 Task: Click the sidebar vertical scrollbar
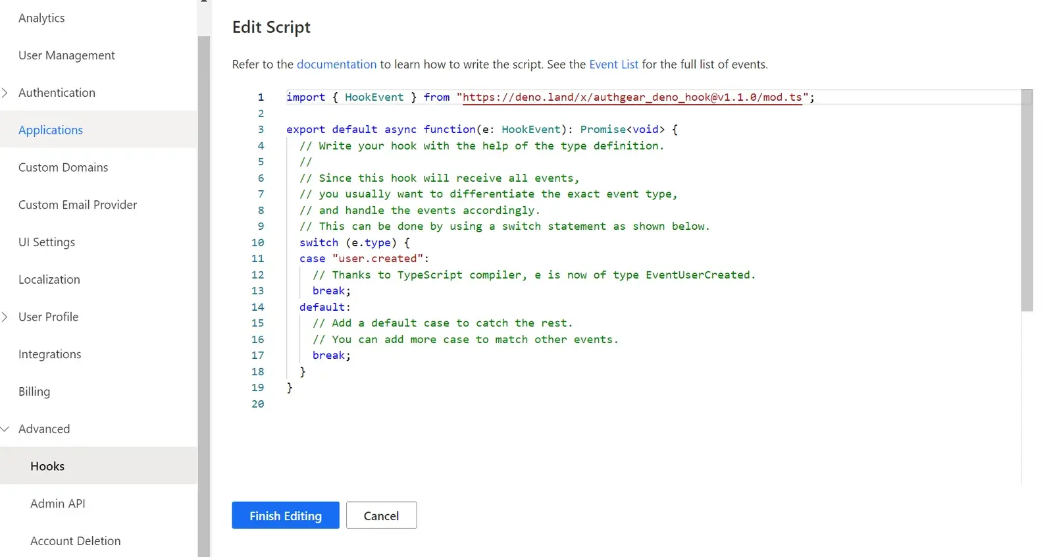point(203,296)
